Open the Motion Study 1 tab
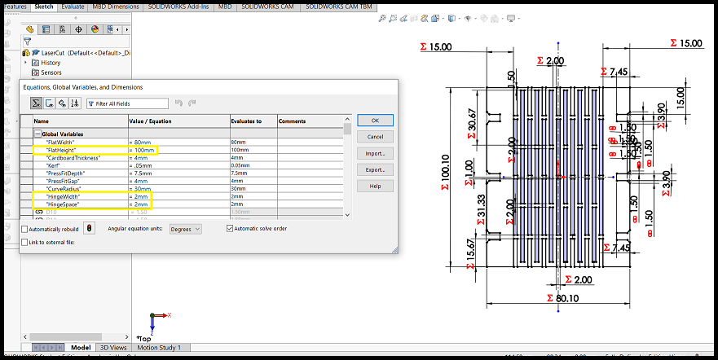 (x=161, y=348)
